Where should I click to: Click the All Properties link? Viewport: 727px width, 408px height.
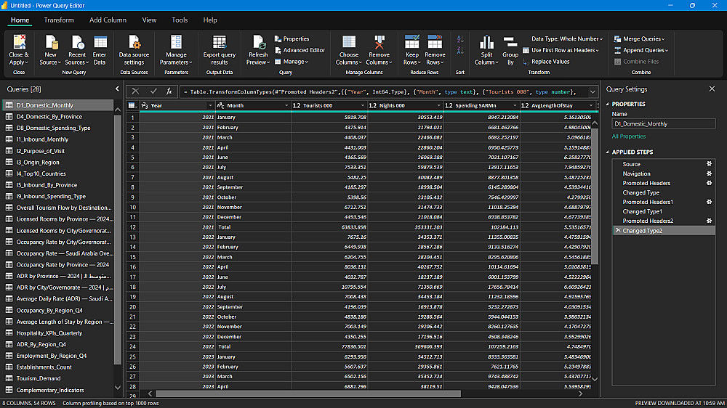629,136
